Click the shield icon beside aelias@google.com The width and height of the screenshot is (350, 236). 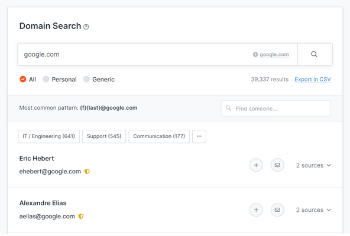(81, 216)
